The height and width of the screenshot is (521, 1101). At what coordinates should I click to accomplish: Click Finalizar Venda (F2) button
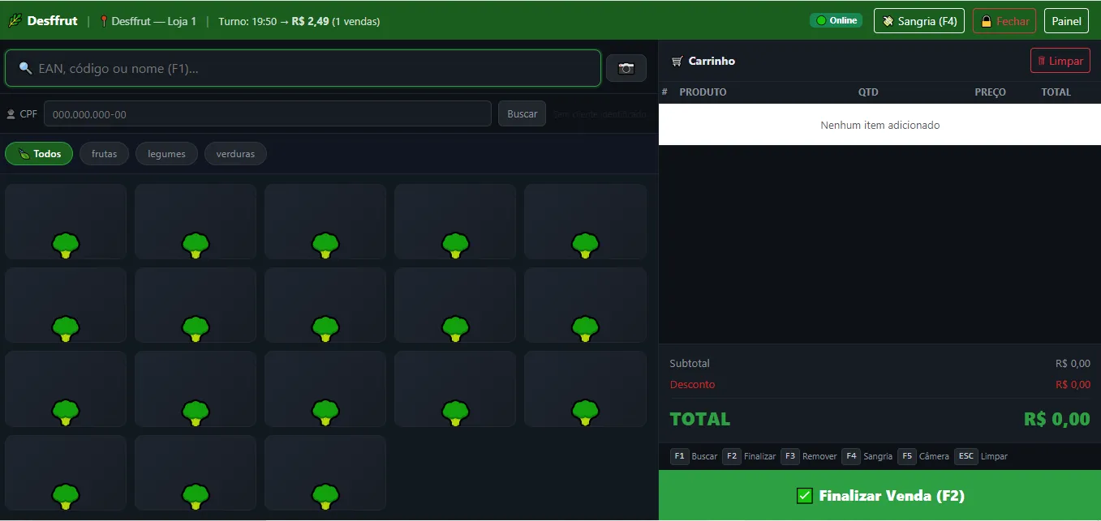pyautogui.click(x=880, y=495)
